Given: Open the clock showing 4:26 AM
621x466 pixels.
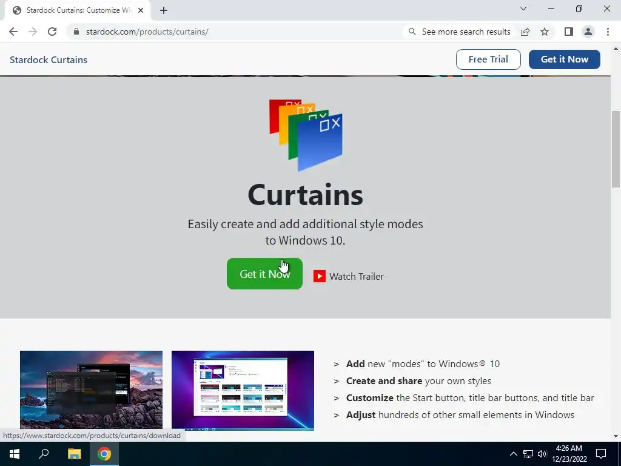Looking at the screenshot, I should (569, 454).
